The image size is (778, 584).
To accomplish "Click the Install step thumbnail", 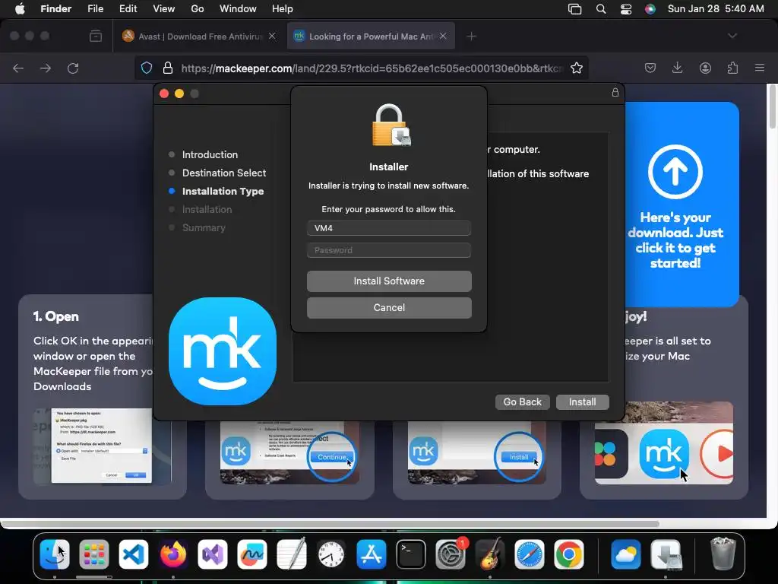I will click(477, 452).
